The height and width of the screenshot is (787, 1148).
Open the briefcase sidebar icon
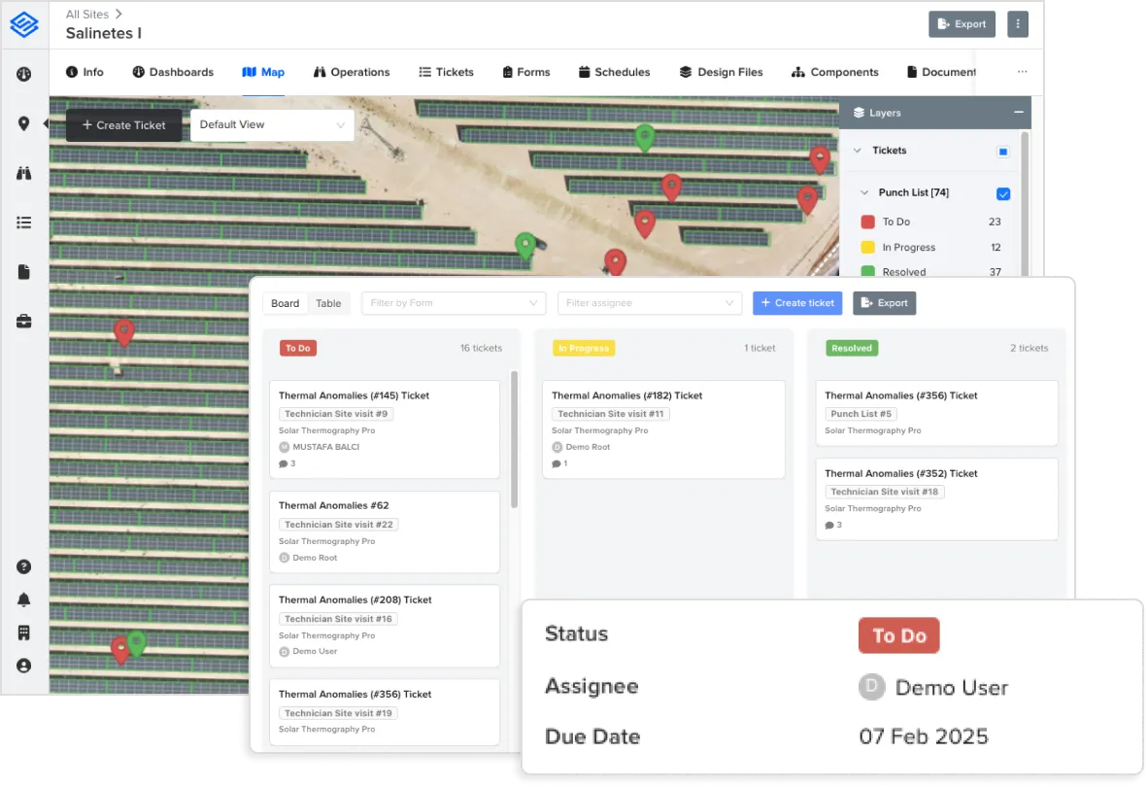[x=24, y=322]
